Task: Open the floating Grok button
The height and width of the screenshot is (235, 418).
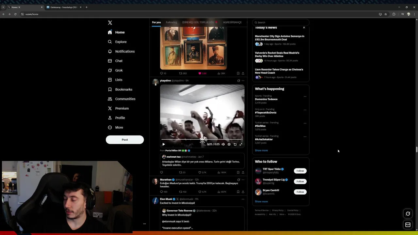Action: tap(408, 214)
